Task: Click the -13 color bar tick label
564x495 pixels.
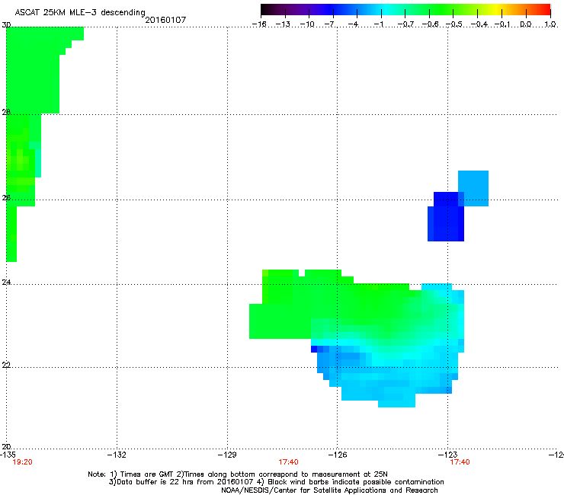Action: (283, 24)
